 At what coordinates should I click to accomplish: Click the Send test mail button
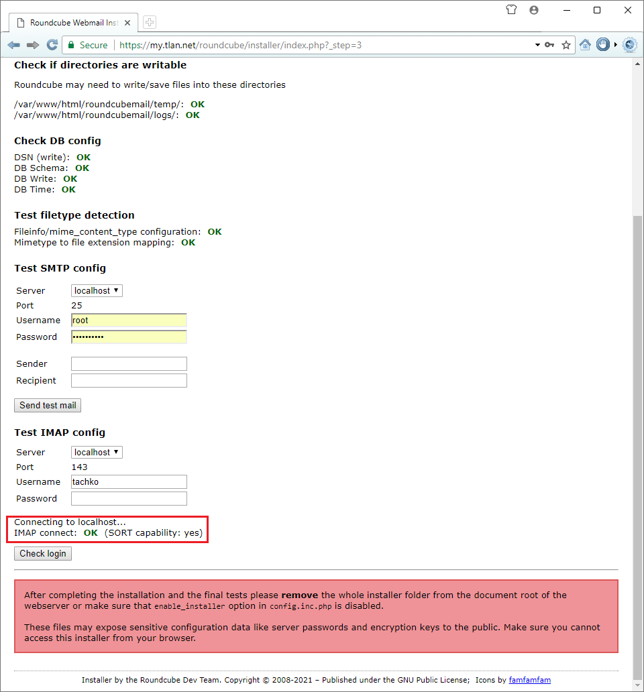click(48, 405)
